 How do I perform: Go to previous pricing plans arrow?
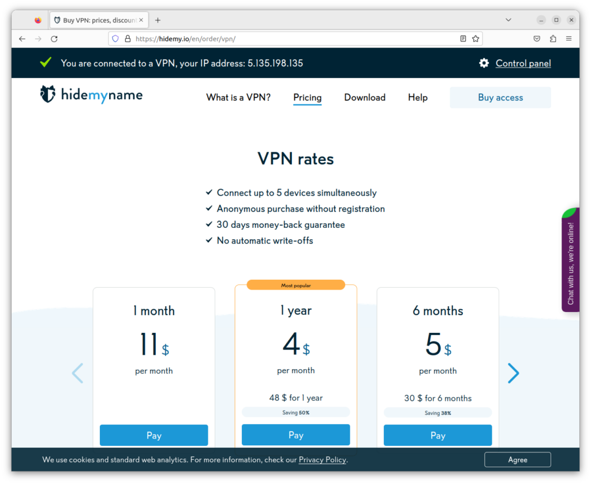tap(78, 373)
